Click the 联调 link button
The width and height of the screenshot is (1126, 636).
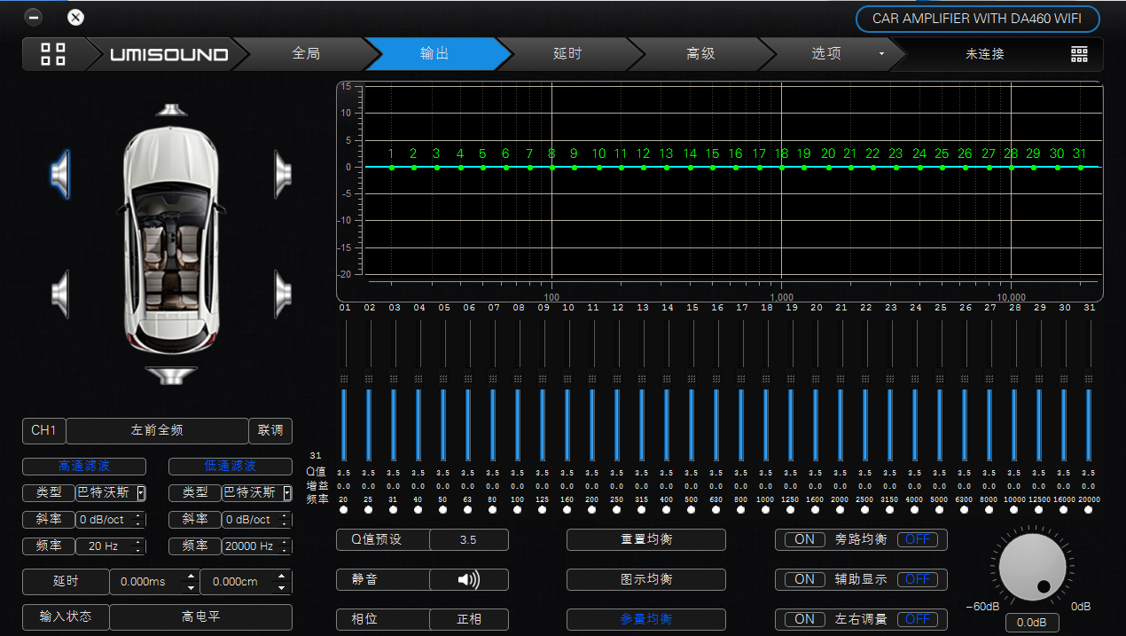coord(270,430)
